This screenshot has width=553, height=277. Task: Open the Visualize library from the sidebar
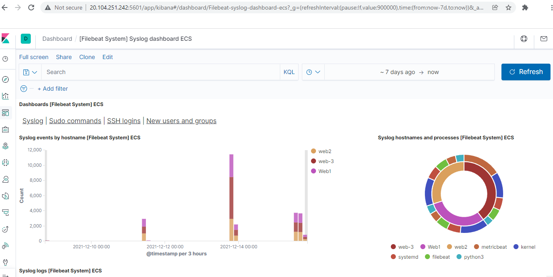point(6,96)
